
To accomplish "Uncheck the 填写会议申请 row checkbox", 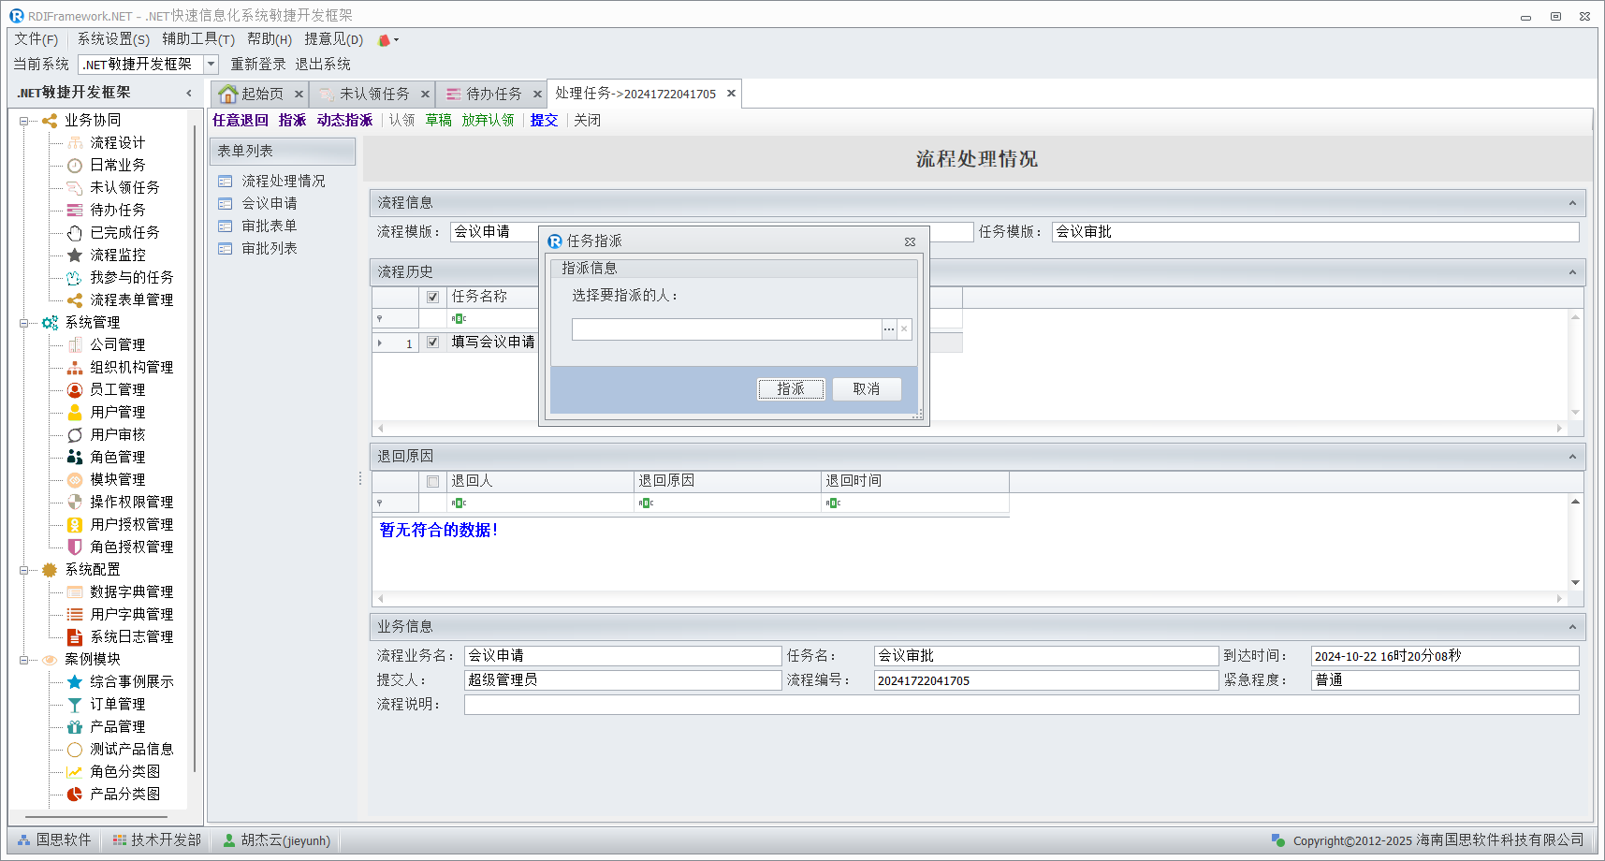I will point(432,343).
